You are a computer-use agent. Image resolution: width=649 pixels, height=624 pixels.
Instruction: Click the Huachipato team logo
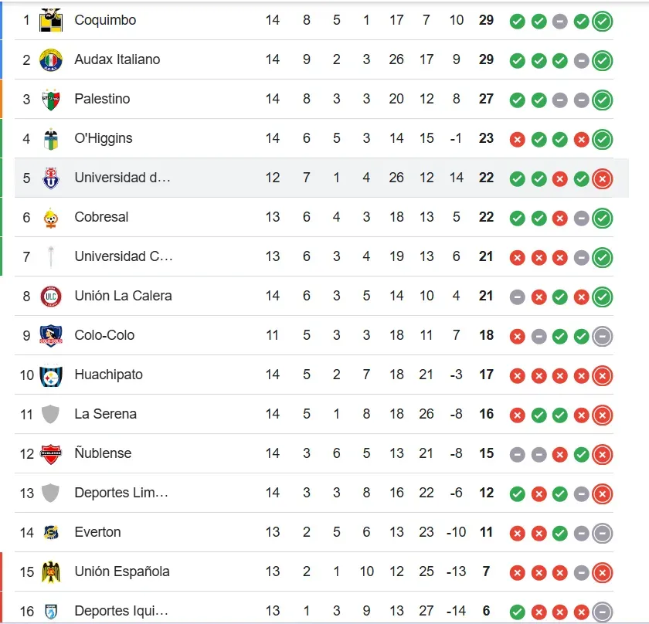(x=50, y=375)
